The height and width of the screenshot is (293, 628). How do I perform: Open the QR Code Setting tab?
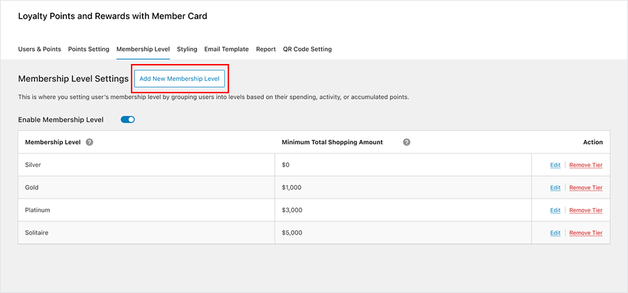pyautogui.click(x=307, y=49)
